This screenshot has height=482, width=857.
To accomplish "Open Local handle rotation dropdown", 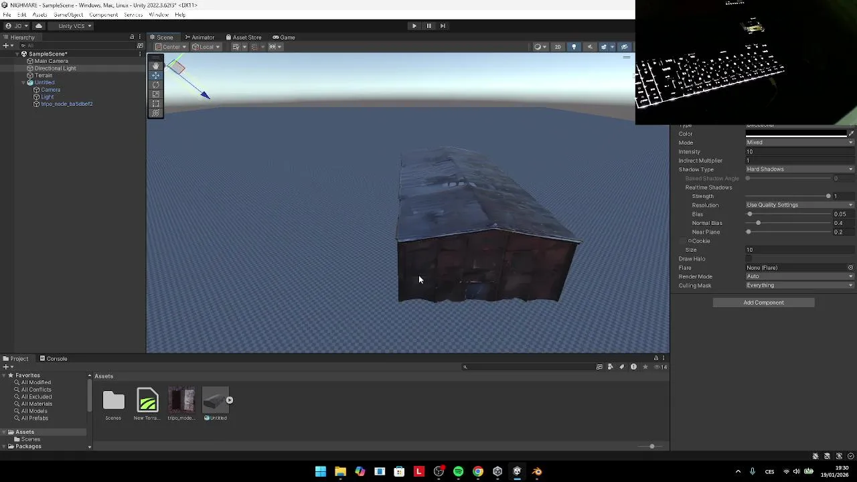I will (206, 47).
